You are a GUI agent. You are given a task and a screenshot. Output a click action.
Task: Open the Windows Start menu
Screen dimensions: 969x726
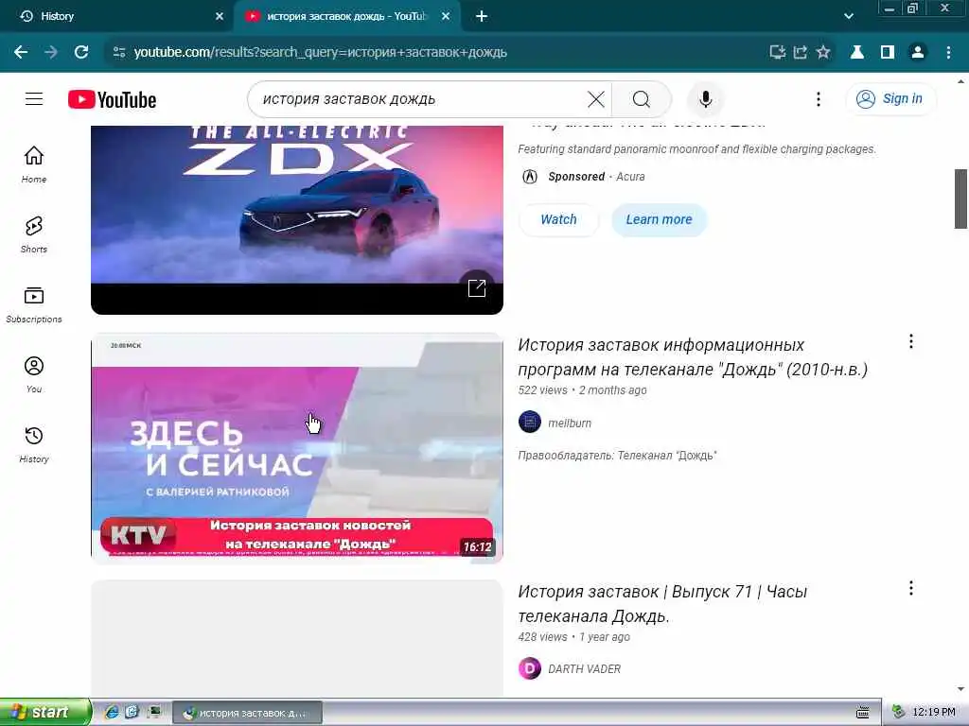[x=44, y=712]
